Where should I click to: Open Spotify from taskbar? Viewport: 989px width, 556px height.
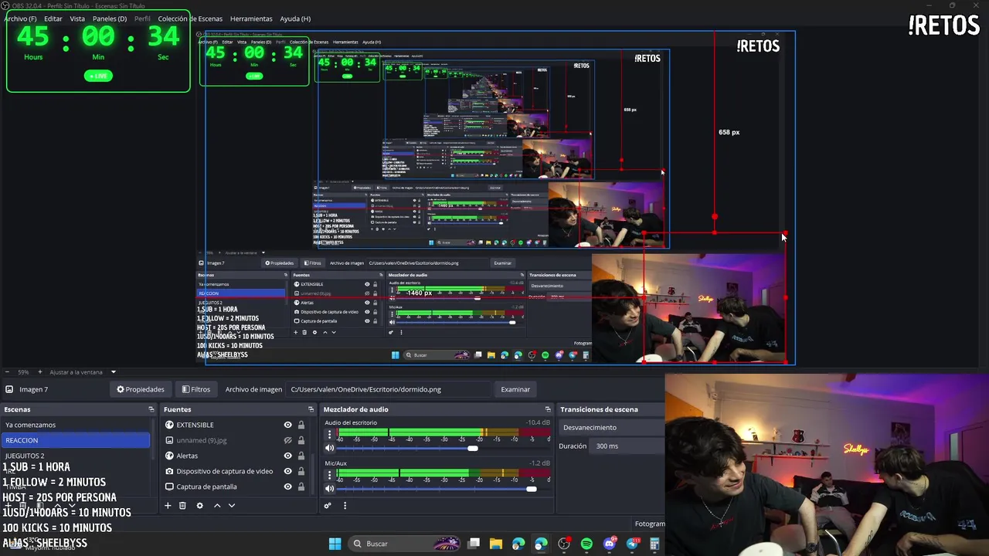tap(586, 544)
